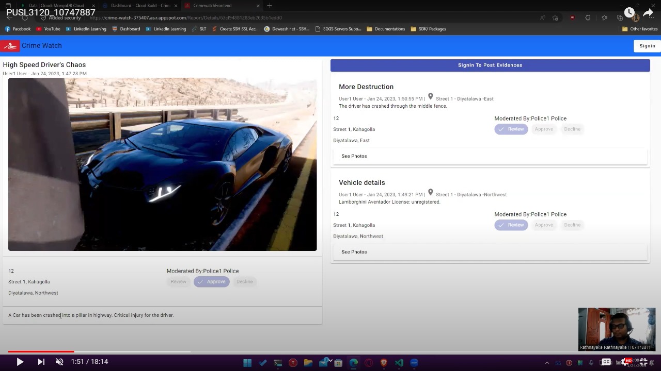Switch to the MongoDB Cloud Data tab
Image resolution: width=661 pixels, height=371 pixels.
[x=56, y=6]
